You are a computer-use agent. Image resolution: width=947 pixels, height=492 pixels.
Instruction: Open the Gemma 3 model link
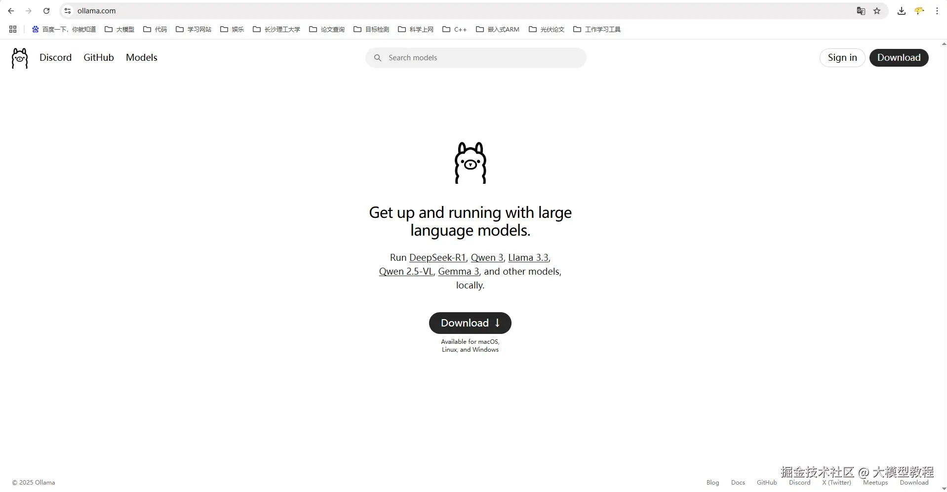pos(459,271)
